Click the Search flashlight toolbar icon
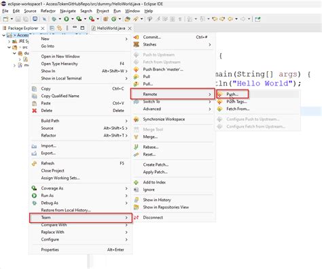The height and width of the screenshot is (269, 322). point(136,19)
